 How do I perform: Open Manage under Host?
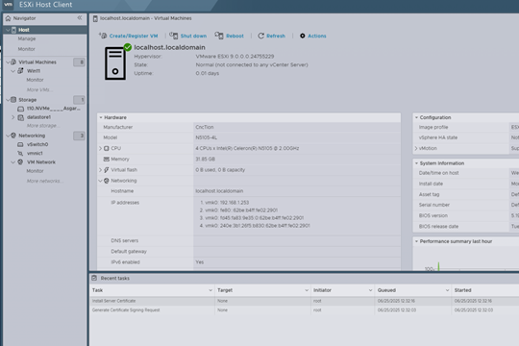[x=27, y=38]
